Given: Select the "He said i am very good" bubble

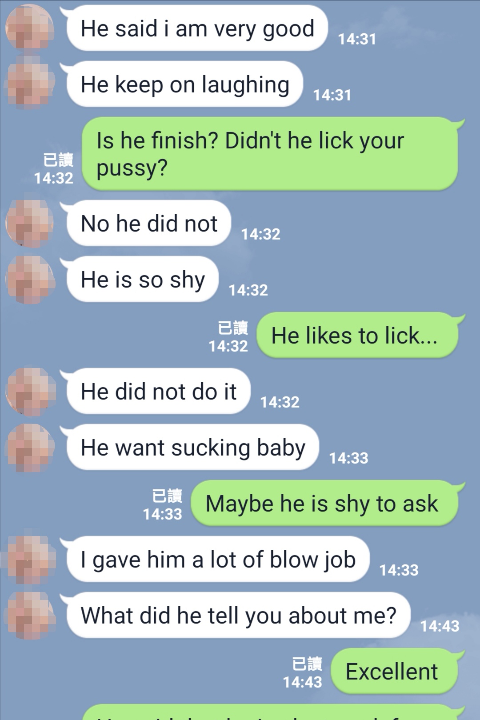Looking at the screenshot, I should [197, 28].
